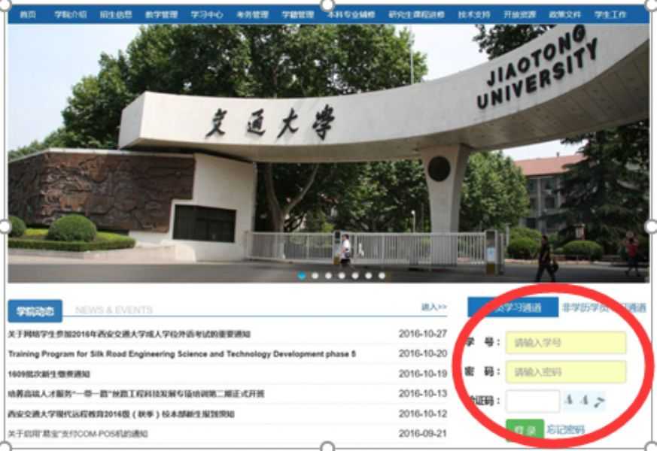Select 本科专业辅修 in the nav bar
The height and width of the screenshot is (451, 657).
351,14
